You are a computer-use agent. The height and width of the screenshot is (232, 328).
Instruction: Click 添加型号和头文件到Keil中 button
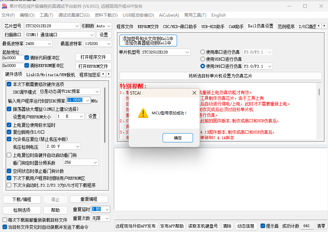pyautogui.click(x=148, y=41)
